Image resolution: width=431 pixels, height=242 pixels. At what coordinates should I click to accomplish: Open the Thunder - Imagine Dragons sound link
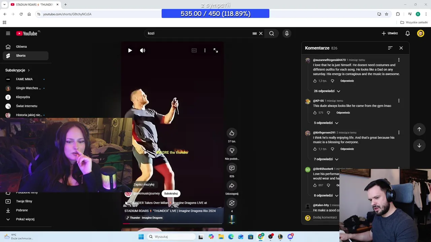point(144,218)
